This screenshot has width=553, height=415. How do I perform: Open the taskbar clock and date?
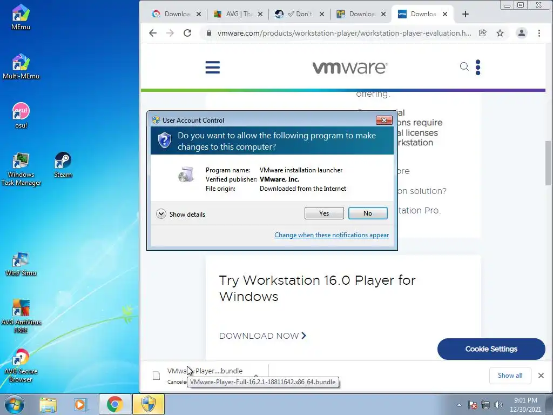(525, 405)
